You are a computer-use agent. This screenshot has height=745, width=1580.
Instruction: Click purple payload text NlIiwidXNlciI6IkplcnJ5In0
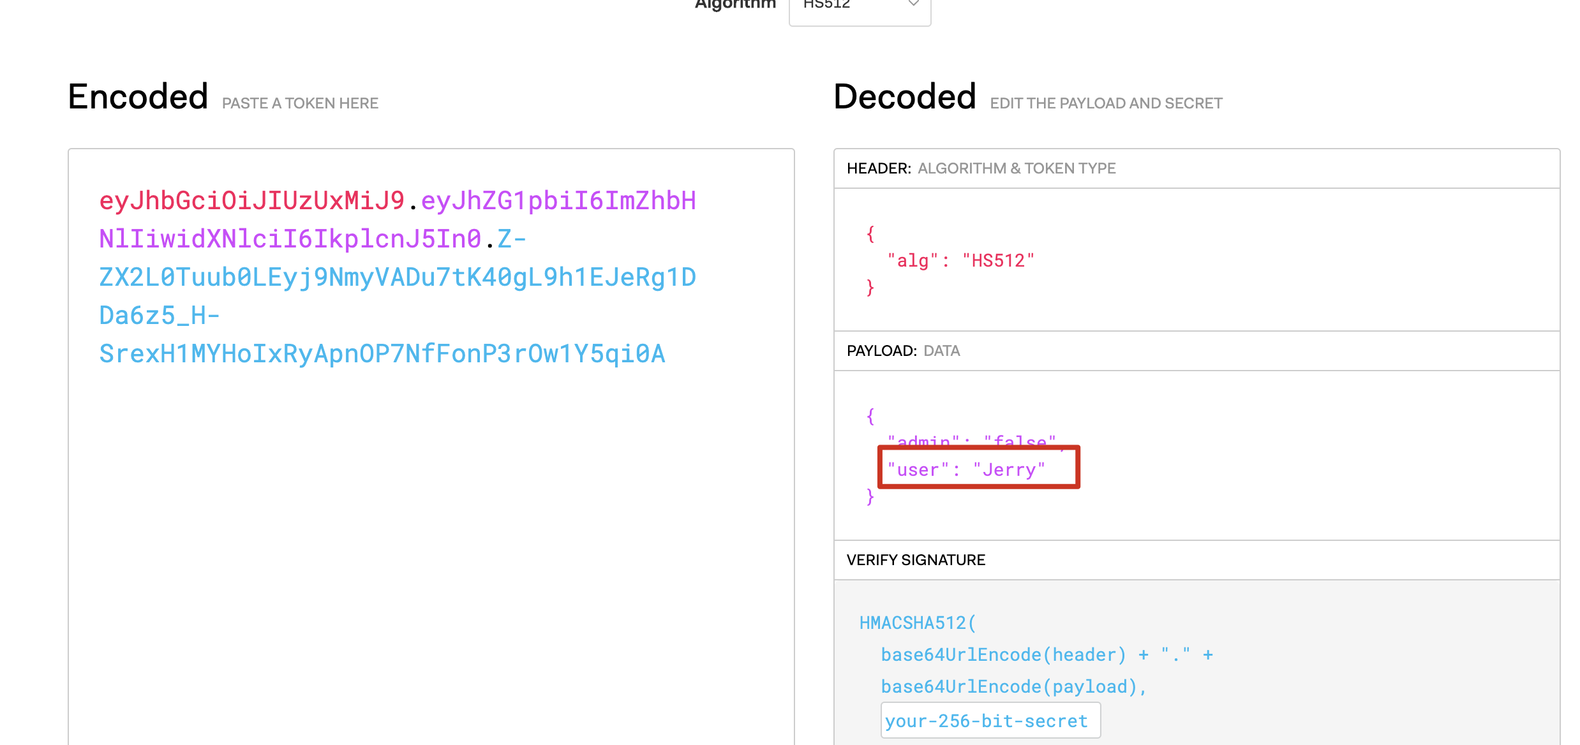click(x=290, y=239)
